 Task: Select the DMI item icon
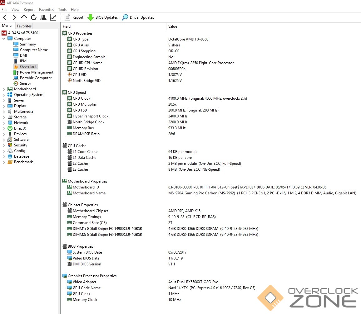click(x=16, y=55)
